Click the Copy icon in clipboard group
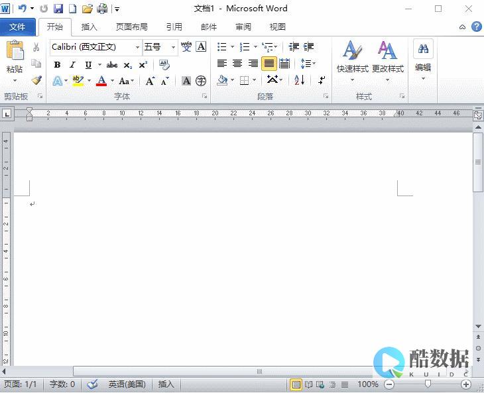Image resolution: width=484 pixels, height=393 pixels. click(x=36, y=63)
